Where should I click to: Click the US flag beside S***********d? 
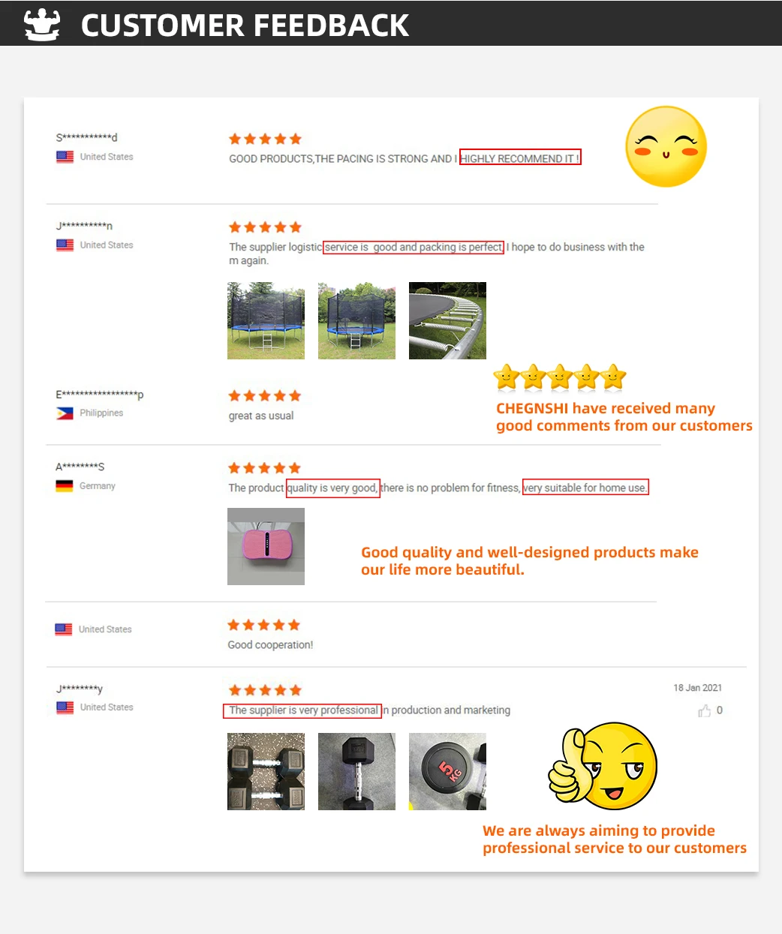[65, 157]
